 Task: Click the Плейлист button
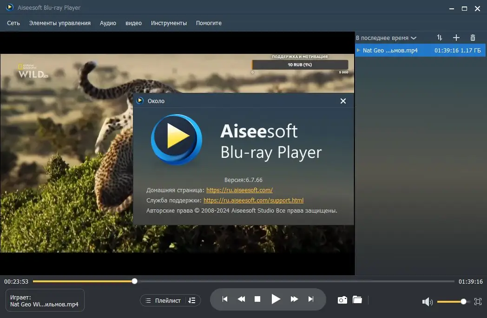(x=164, y=300)
